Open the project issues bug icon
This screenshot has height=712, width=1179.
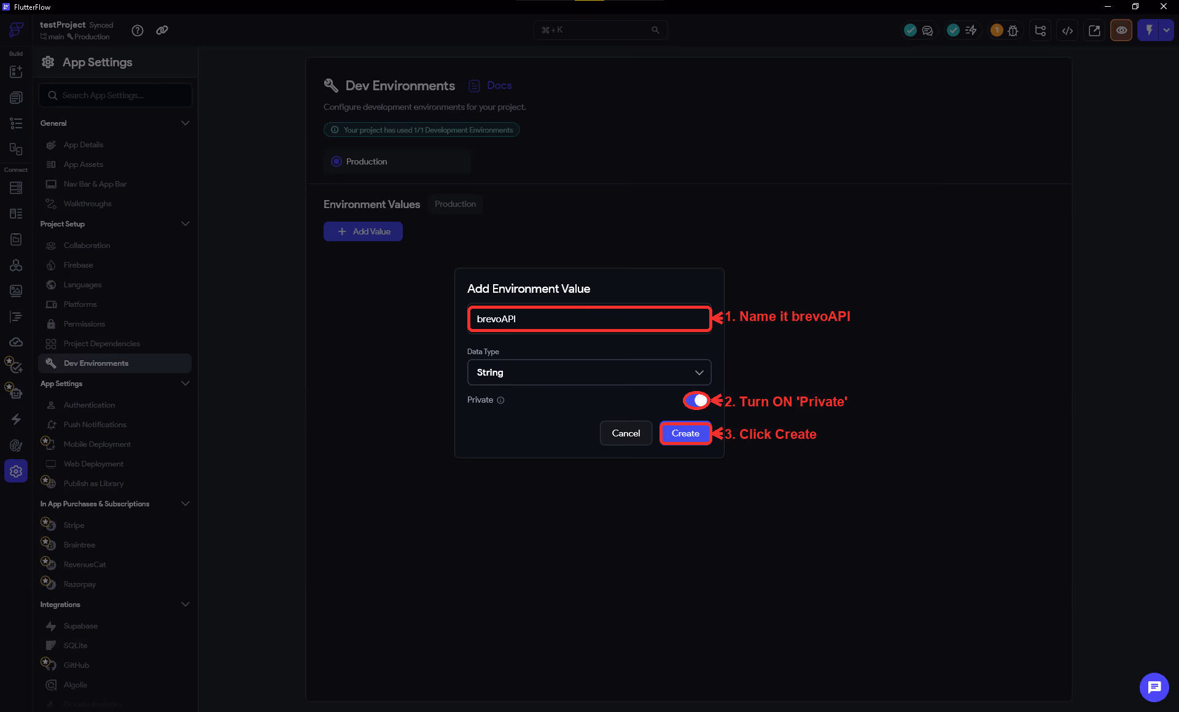[1013, 30]
